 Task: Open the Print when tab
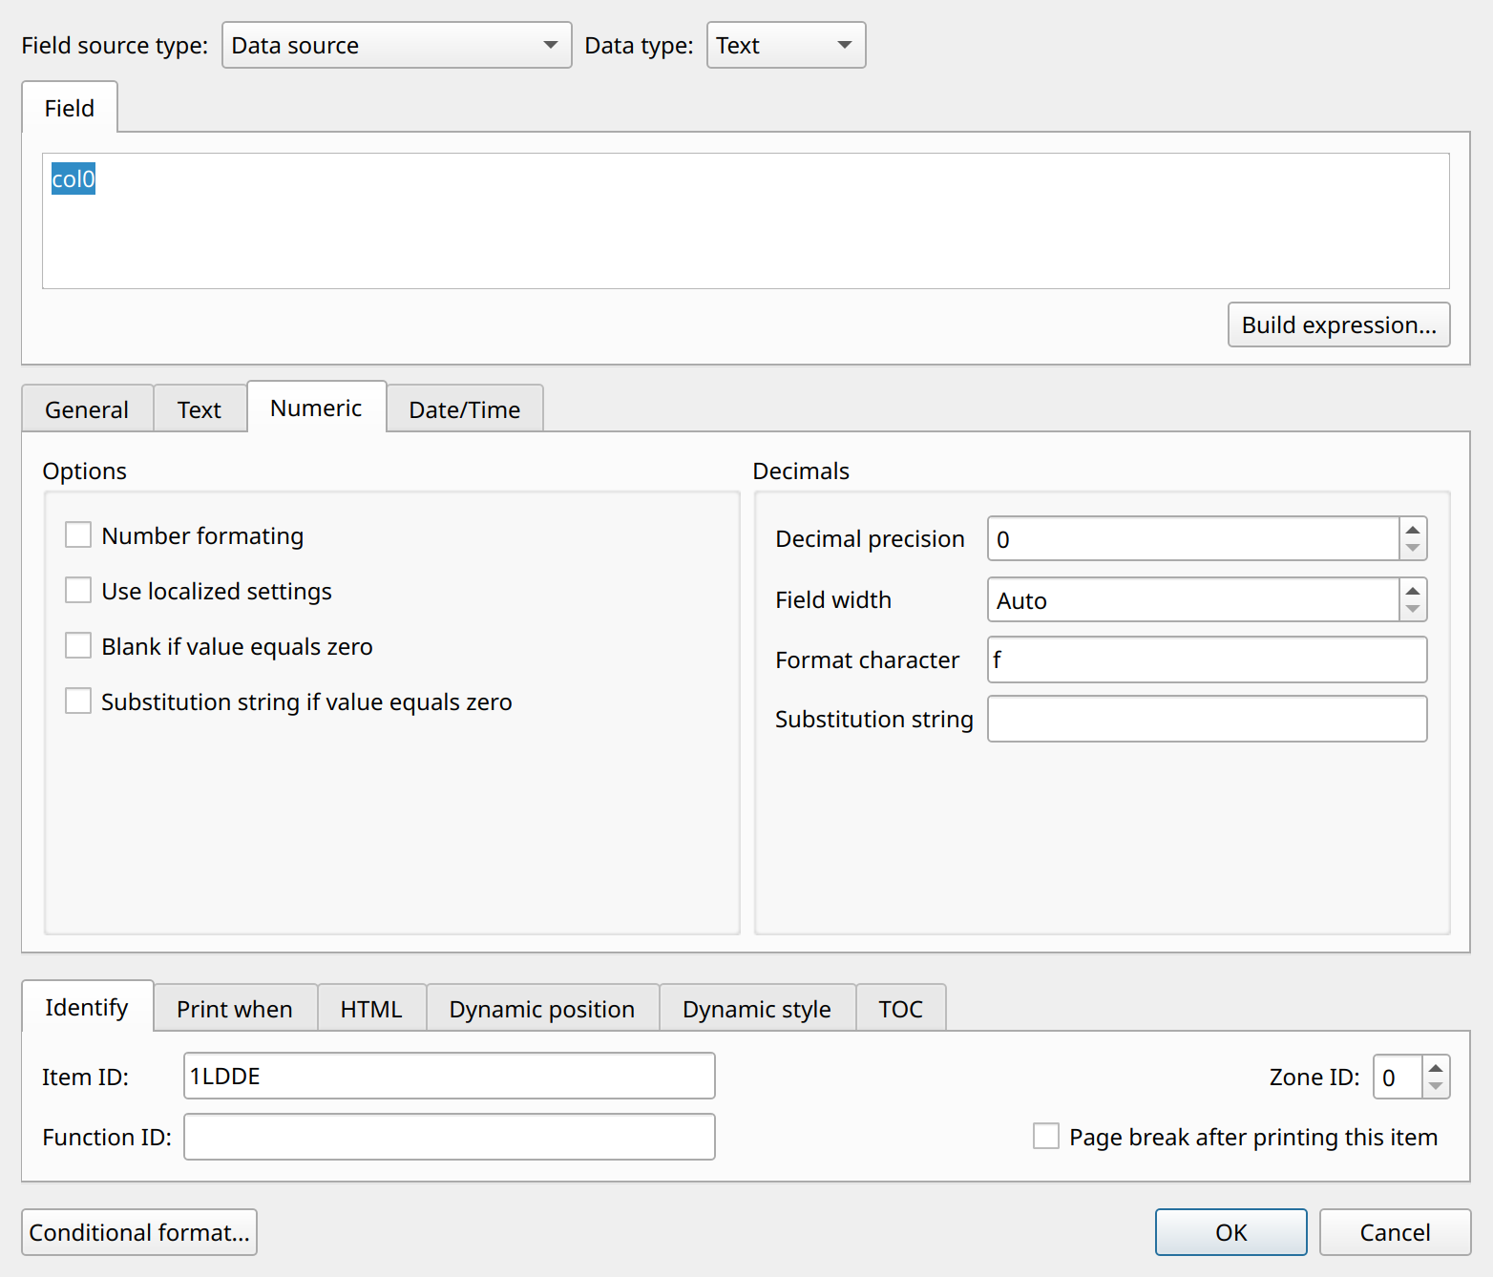coord(235,1008)
